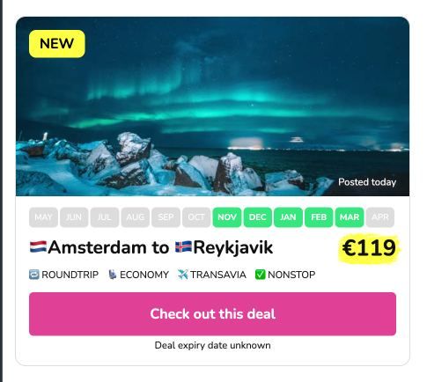Click the yellow NEW badge
The width and height of the screenshot is (427, 382).
(57, 44)
